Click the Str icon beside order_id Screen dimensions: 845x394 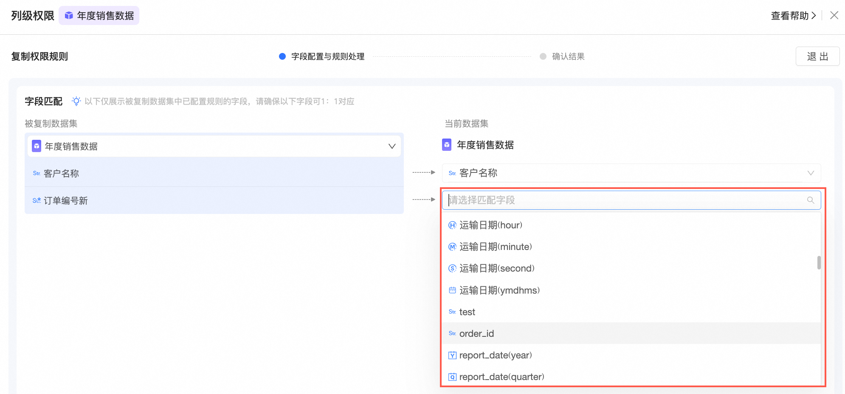(x=452, y=333)
